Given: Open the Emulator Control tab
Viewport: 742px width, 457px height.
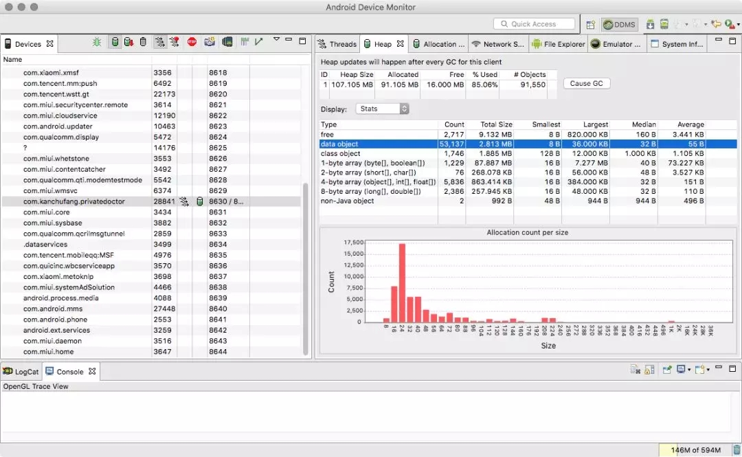Looking at the screenshot, I should (x=616, y=44).
